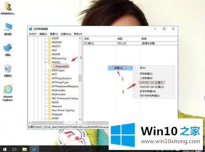Select the MSDRM folder icon
Screen dimensions: 205x152
click(49, 42)
